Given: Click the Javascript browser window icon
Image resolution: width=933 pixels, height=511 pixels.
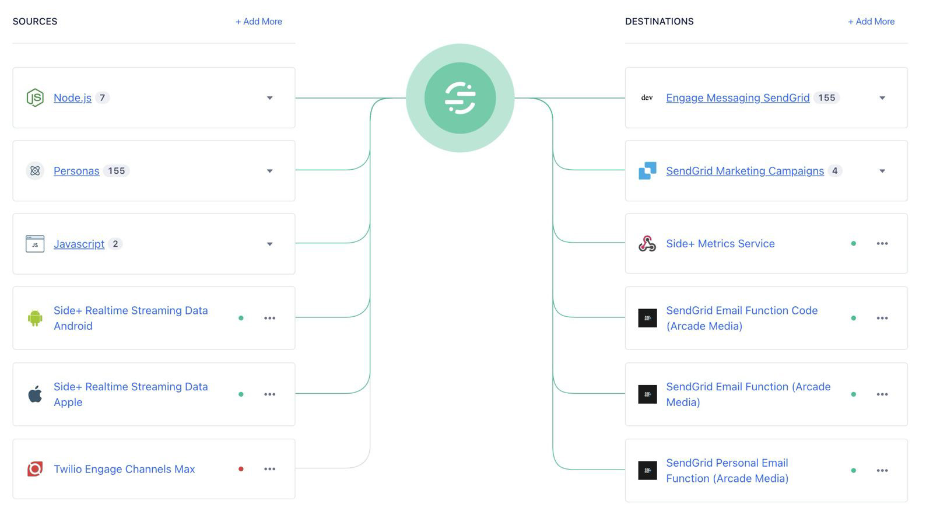Looking at the screenshot, I should pyautogui.click(x=35, y=244).
